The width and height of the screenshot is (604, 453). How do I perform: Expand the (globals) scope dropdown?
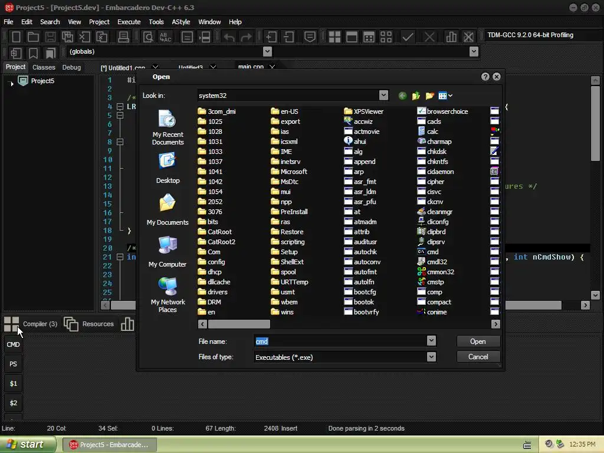267,51
